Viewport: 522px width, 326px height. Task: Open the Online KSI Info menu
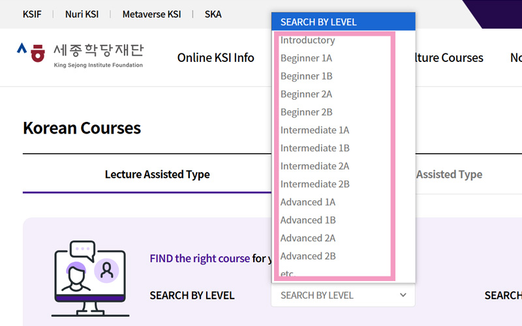(215, 58)
